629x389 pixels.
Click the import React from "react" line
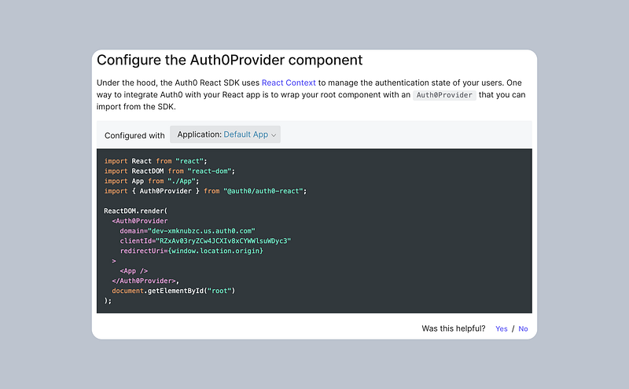pos(156,161)
